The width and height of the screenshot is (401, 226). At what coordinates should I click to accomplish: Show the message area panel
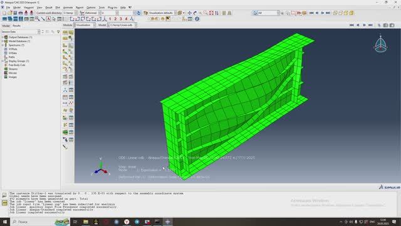tap(4, 195)
